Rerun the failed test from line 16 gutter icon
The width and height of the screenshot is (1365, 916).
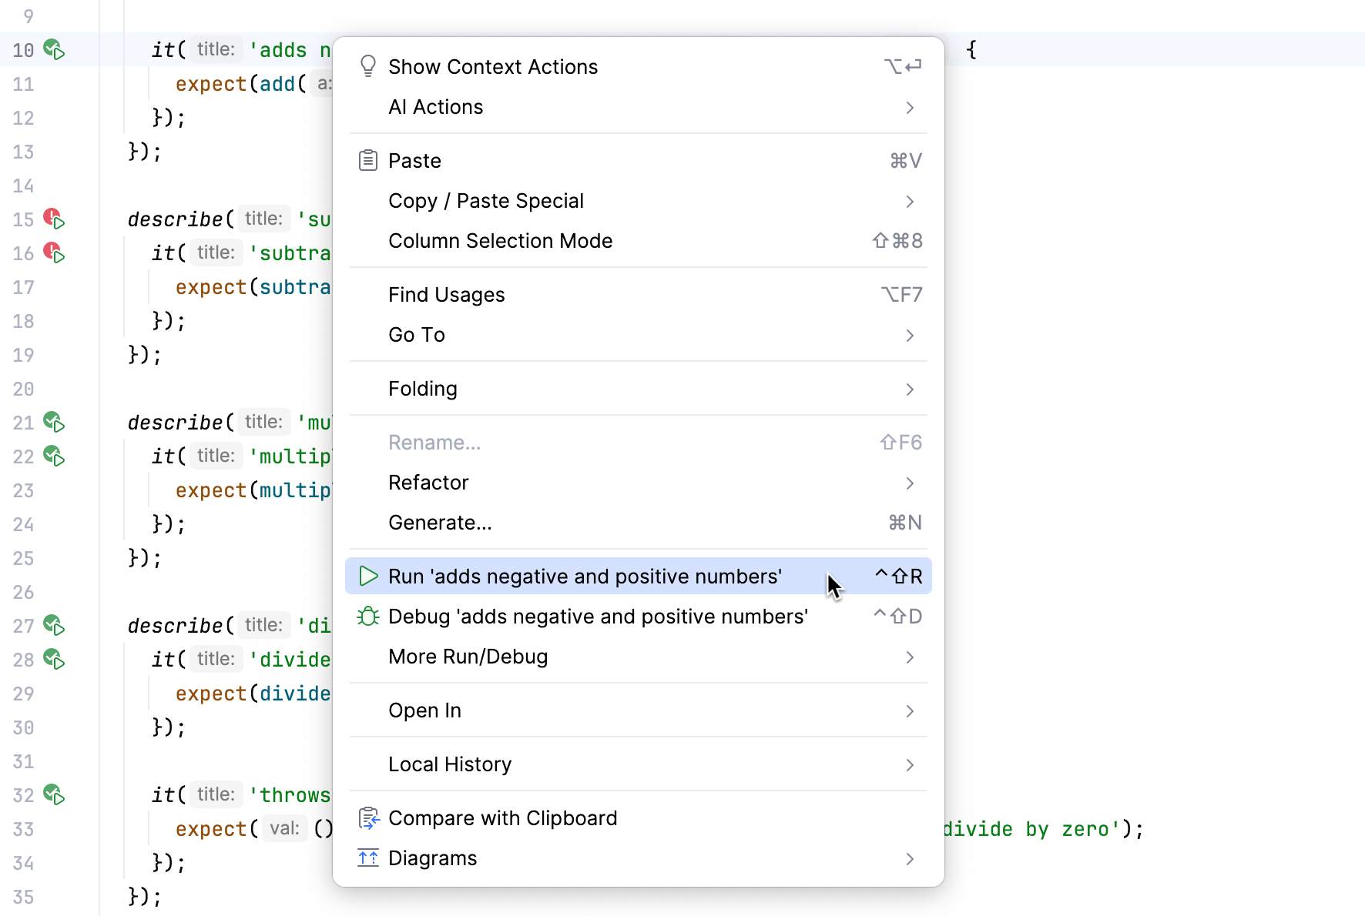tap(53, 252)
